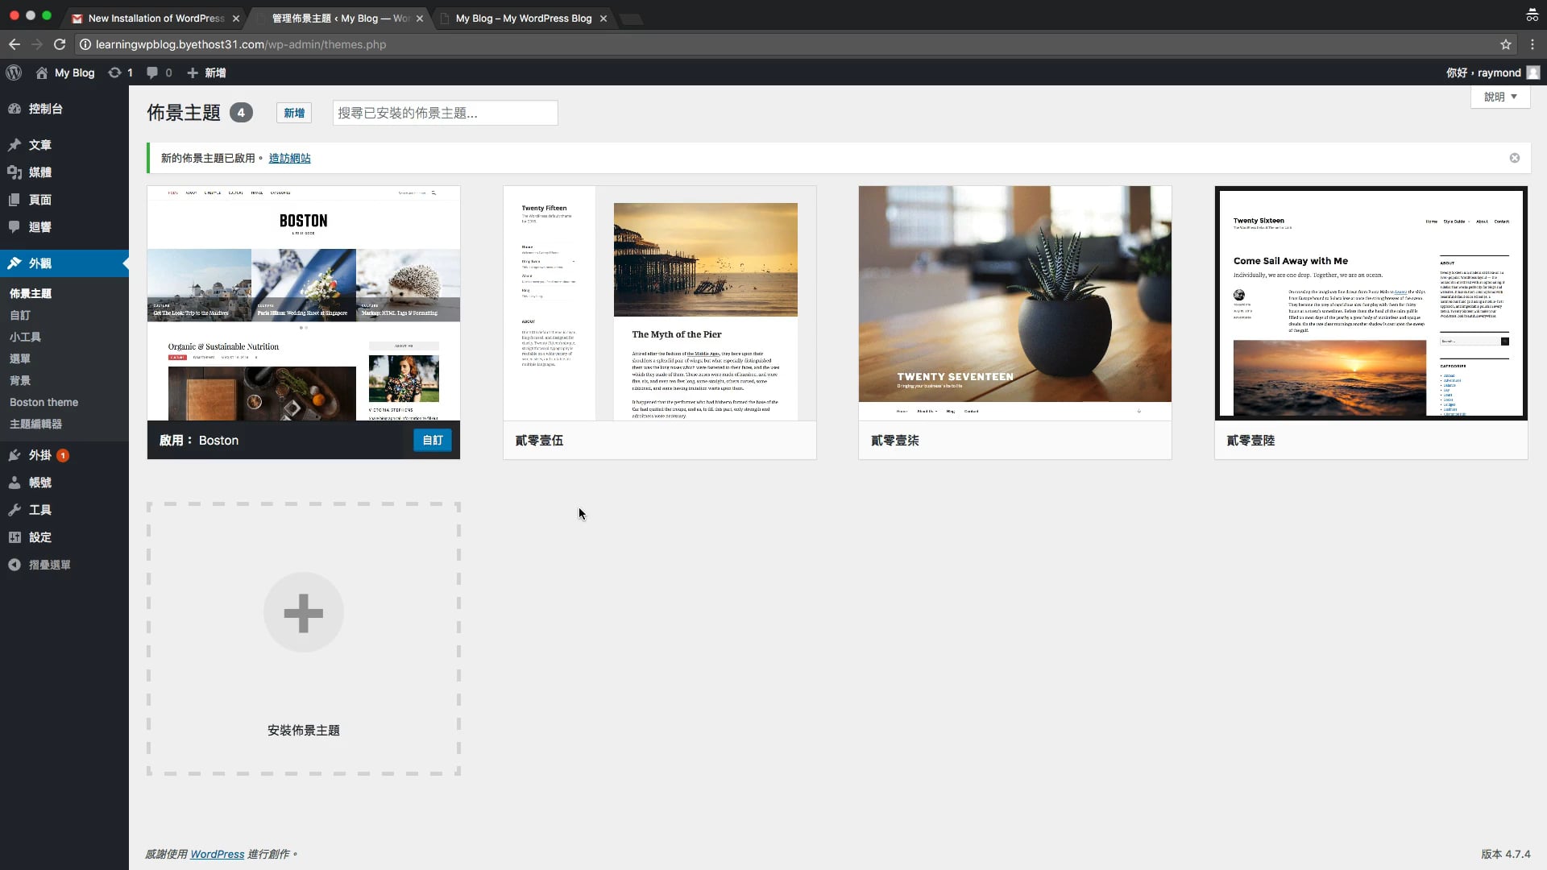Expand the 說明 help dropdown
Image resolution: width=1547 pixels, height=870 pixels.
[1500, 97]
